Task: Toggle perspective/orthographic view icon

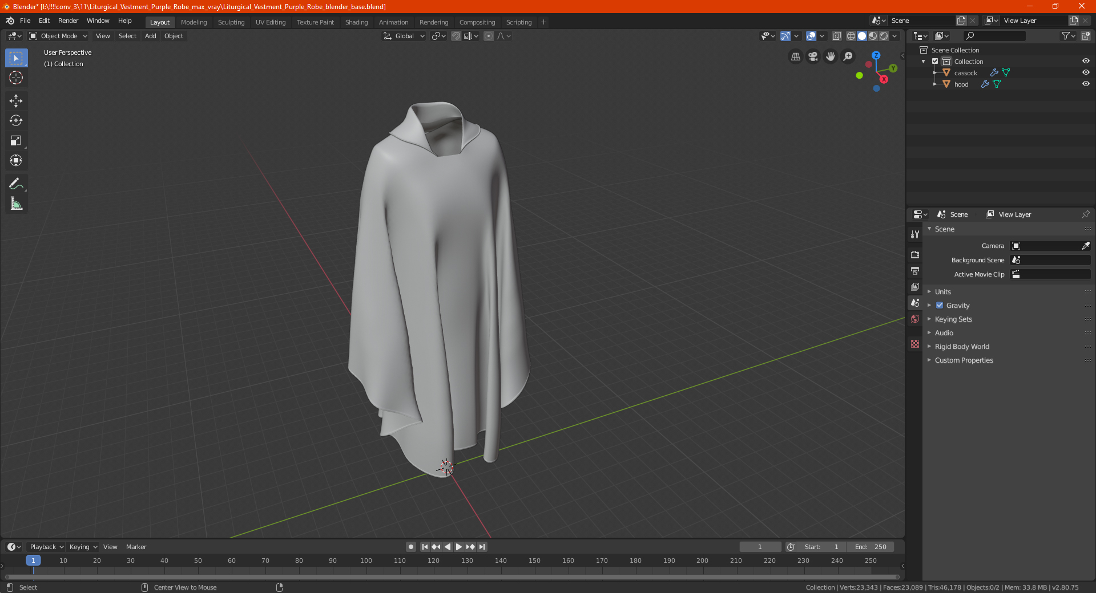Action: [795, 56]
